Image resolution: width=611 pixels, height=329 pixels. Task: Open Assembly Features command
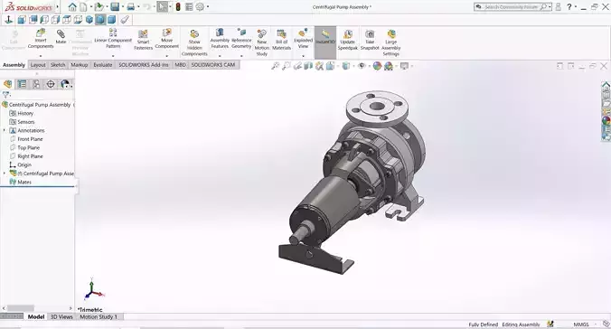coord(220,38)
